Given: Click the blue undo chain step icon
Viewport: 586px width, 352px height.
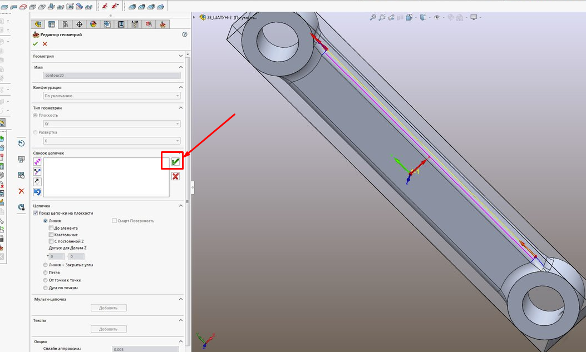Looking at the screenshot, I should pyautogui.click(x=37, y=192).
